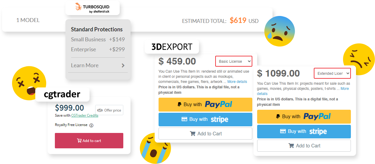Click the 3DEXPORT logo label
The width and height of the screenshot is (375, 164).
172,47
